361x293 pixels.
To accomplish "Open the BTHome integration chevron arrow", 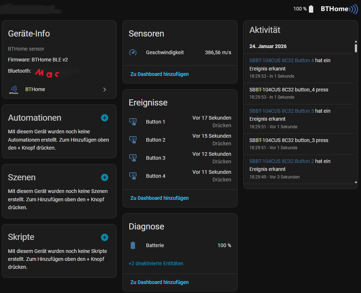I will click(105, 89).
